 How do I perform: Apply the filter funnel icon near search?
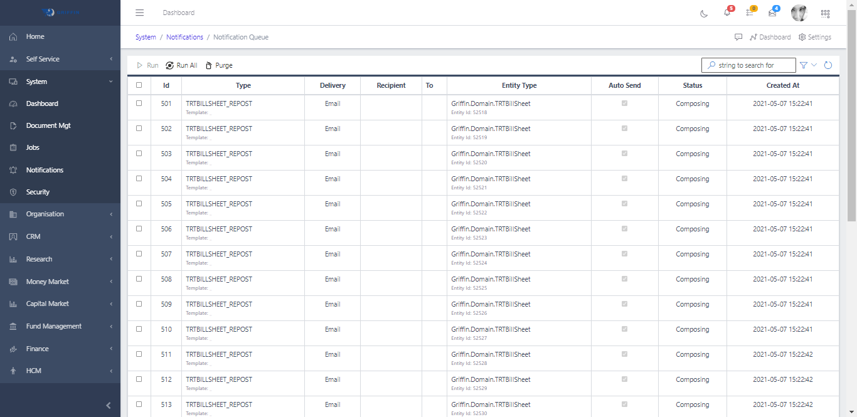tap(804, 65)
